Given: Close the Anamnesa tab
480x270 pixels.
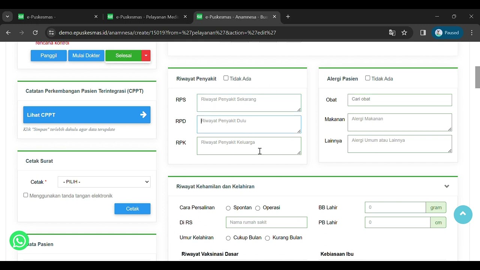Looking at the screenshot, I should coord(274,16).
